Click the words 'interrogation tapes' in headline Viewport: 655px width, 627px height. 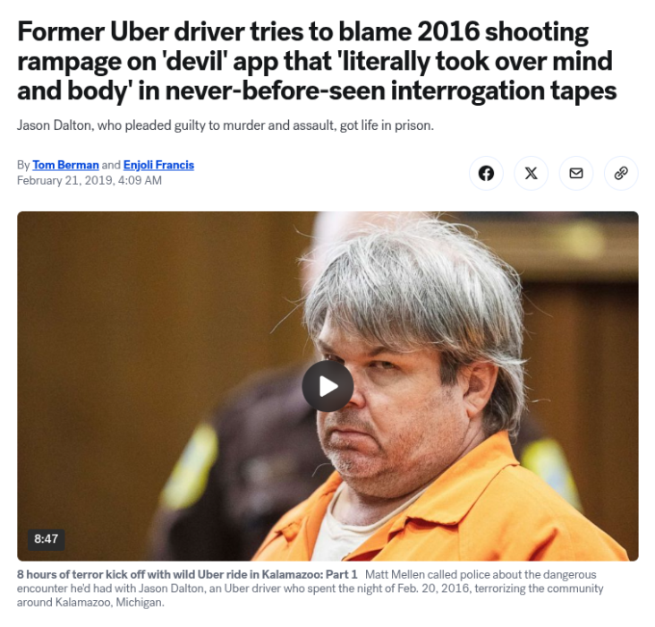pyautogui.click(x=504, y=90)
